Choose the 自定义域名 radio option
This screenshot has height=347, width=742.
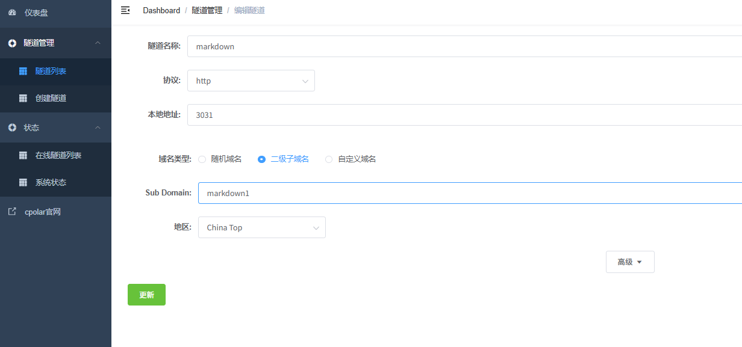pos(329,159)
